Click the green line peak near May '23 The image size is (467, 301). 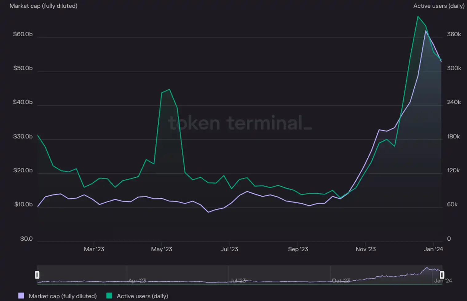tap(169, 89)
